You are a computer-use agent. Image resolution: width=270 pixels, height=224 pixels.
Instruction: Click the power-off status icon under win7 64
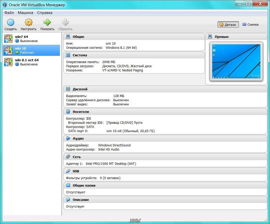tap(17, 41)
